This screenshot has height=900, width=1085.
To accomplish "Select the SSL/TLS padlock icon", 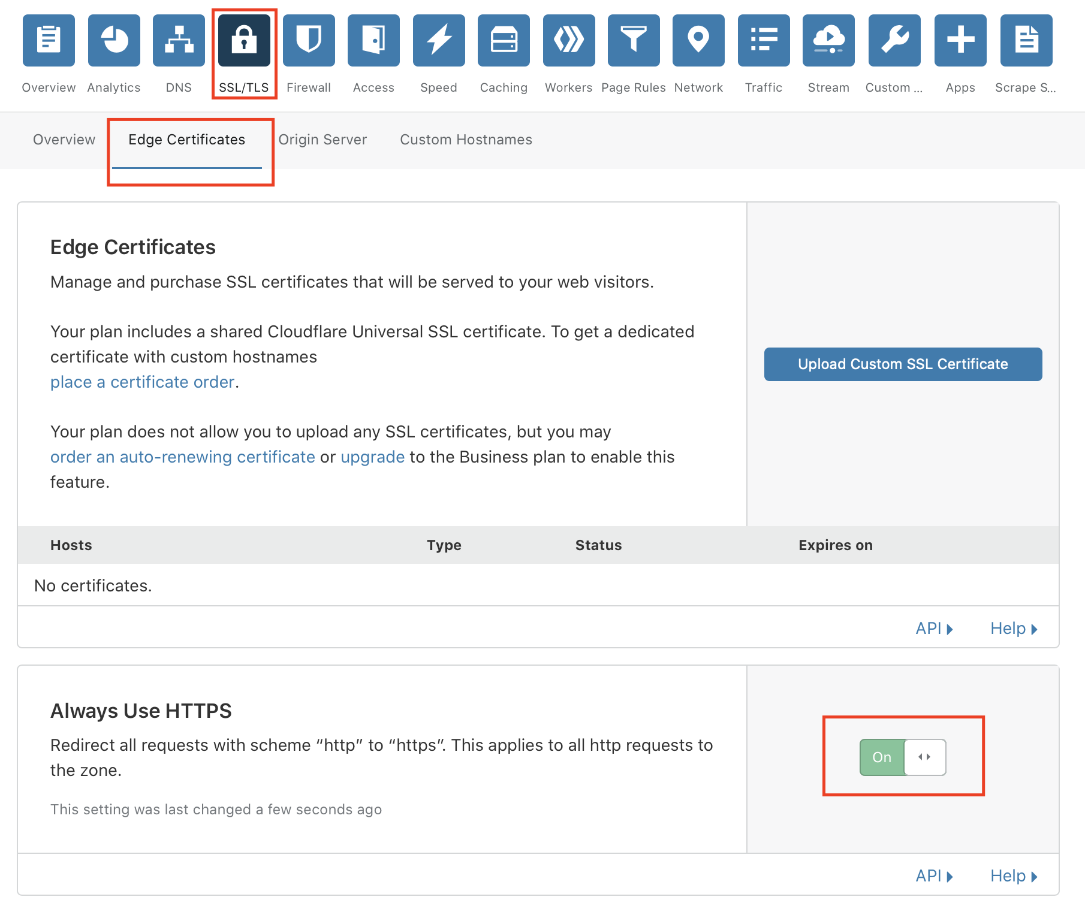I will tap(244, 40).
